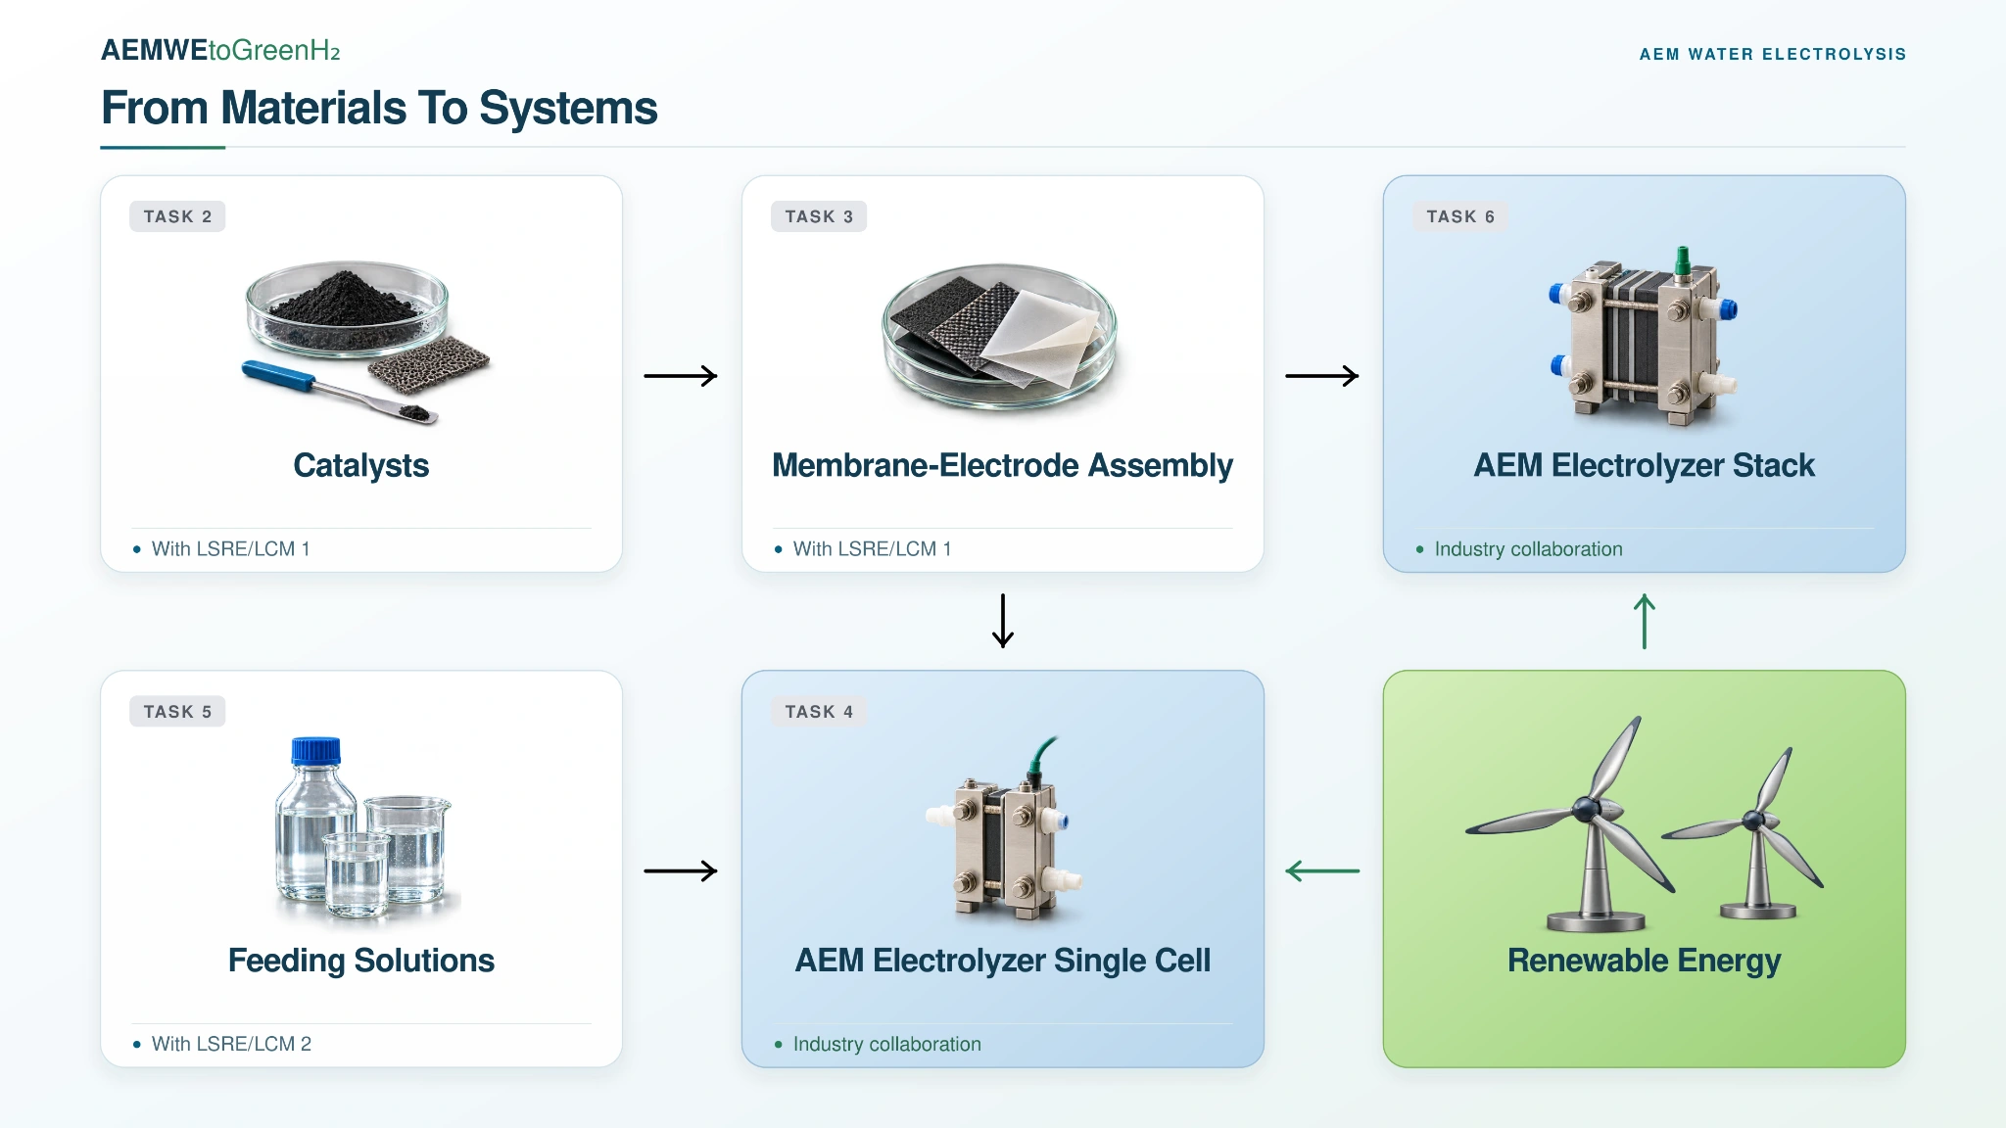Select the Renewable Energy title
Image resolution: width=2006 pixels, height=1128 pixels.
point(1644,961)
